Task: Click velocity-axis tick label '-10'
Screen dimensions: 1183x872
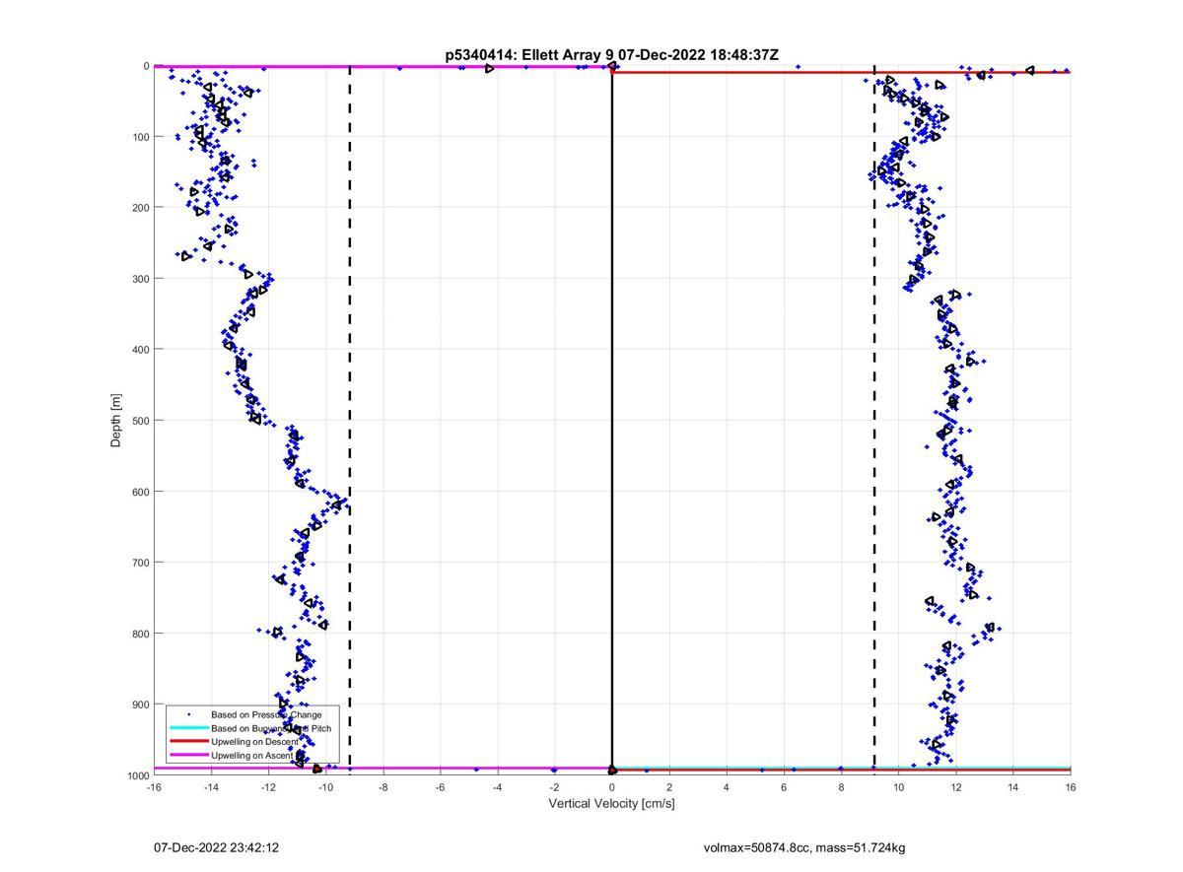Action: click(x=325, y=787)
